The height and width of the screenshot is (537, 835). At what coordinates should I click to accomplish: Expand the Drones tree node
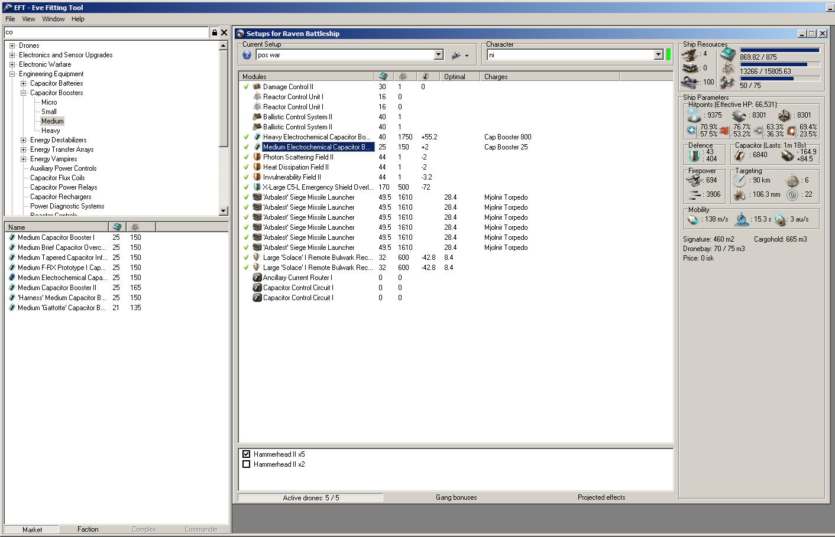[x=12, y=45]
